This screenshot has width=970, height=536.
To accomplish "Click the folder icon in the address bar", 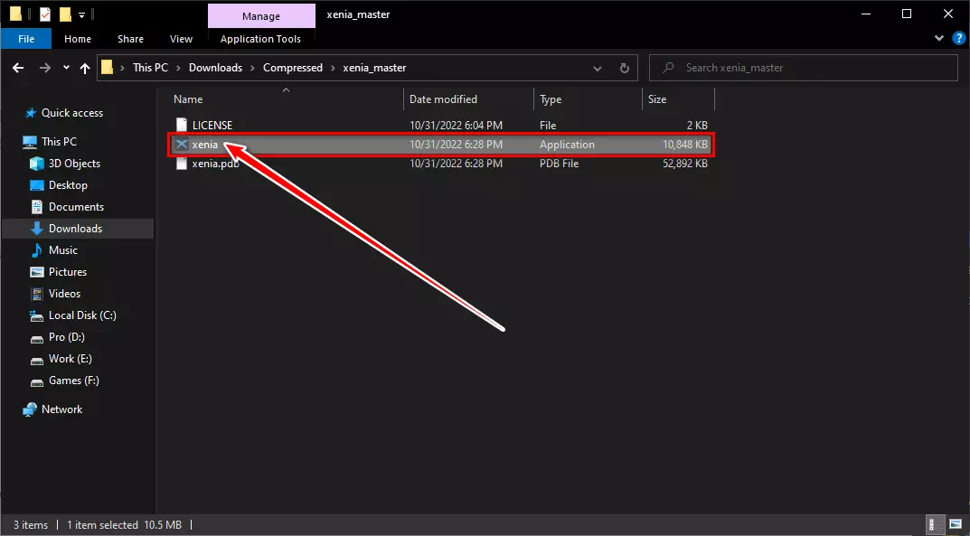I will click(x=107, y=68).
